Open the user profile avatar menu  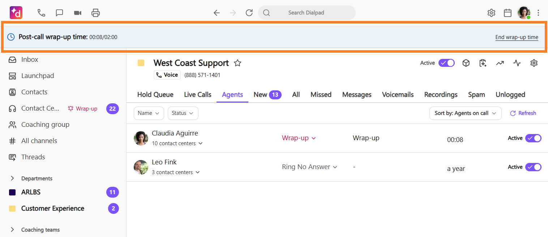point(524,13)
